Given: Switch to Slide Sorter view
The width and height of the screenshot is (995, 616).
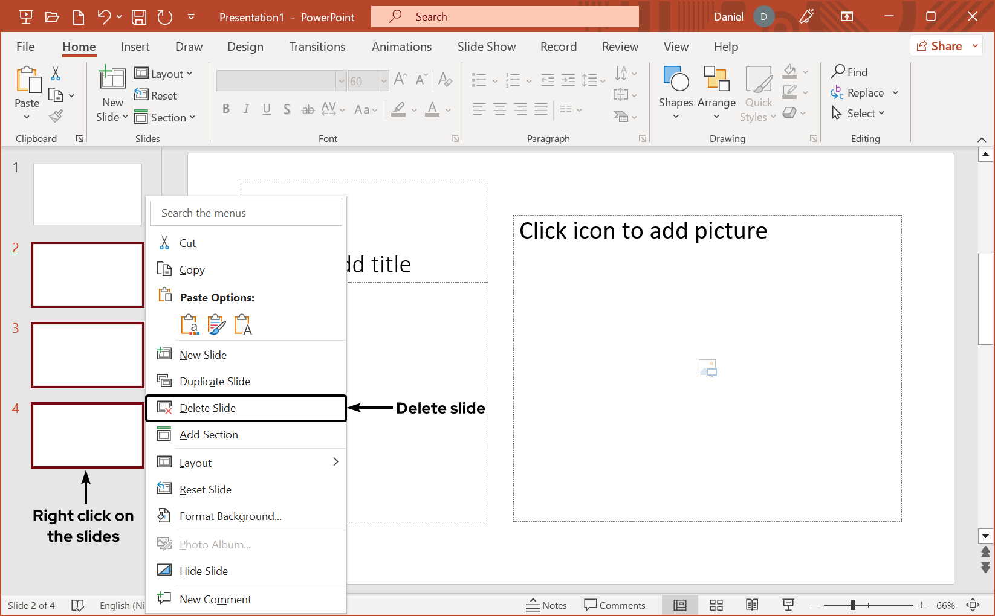Looking at the screenshot, I should 716,605.
